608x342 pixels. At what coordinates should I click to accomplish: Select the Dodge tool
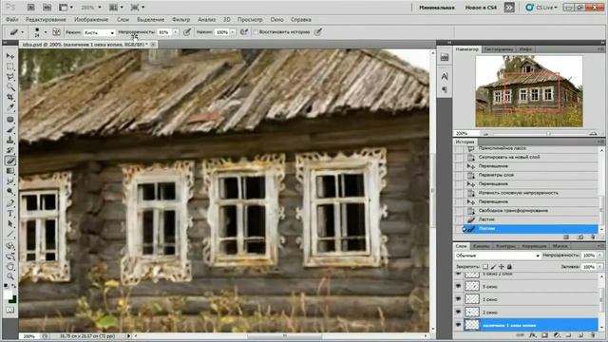(10, 192)
